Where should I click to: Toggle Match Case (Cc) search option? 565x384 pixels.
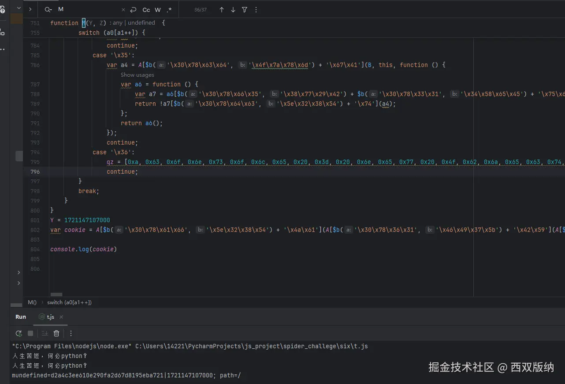click(146, 10)
